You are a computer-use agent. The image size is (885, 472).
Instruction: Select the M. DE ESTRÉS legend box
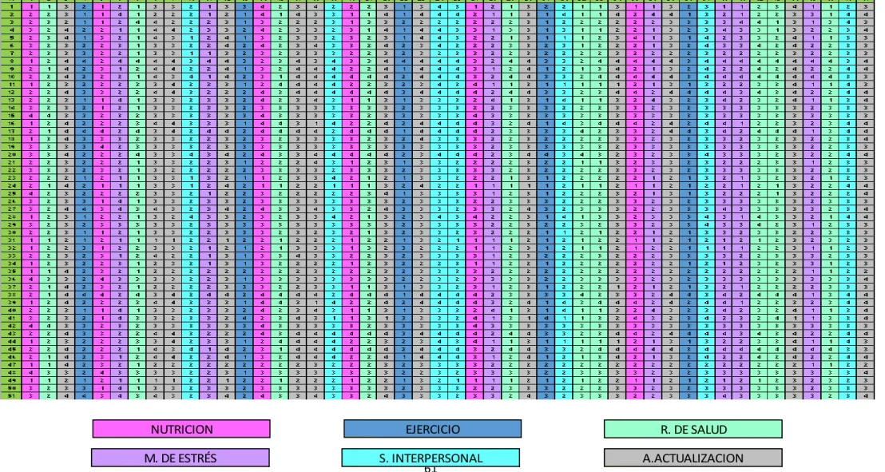click(x=180, y=458)
